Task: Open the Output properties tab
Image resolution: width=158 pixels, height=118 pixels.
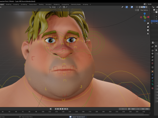Action: pyautogui.click(x=152, y=54)
